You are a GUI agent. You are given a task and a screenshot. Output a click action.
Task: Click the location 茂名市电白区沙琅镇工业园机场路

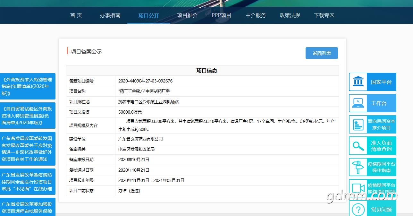point(148,102)
